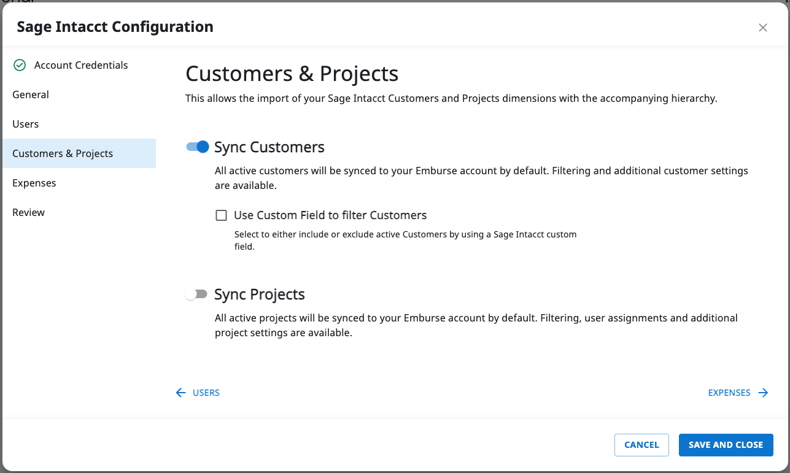Screen dimensions: 790x473
Task: Click the green checkmark beside Account Credentials
Action: pos(20,65)
